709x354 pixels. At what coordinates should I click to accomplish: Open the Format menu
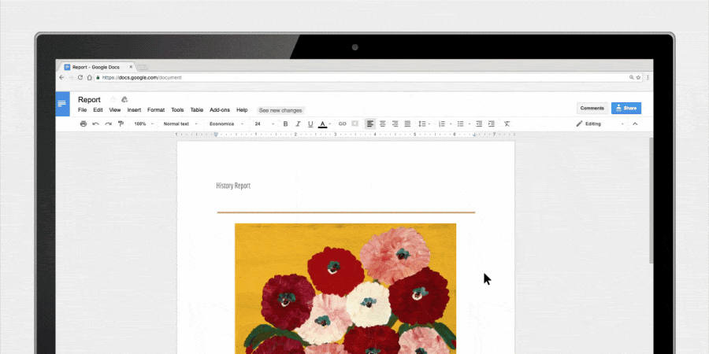point(156,110)
